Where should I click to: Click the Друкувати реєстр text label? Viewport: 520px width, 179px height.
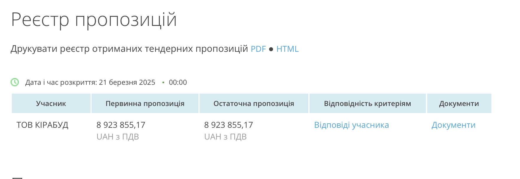point(129,49)
